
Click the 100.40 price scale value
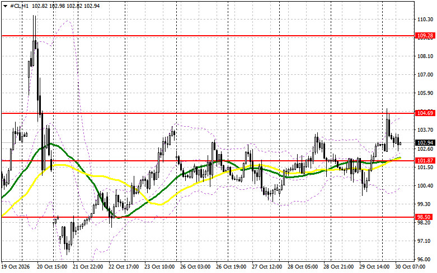tap(425, 185)
